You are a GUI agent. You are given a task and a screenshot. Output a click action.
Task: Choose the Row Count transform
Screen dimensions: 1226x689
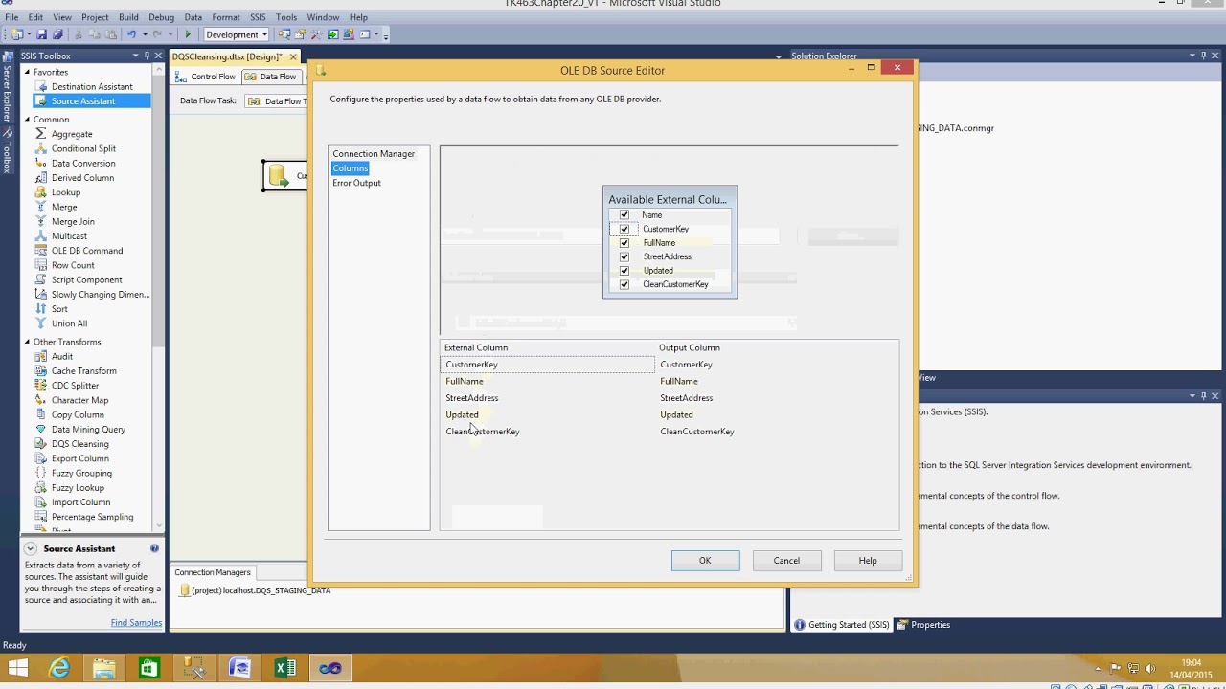point(73,265)
